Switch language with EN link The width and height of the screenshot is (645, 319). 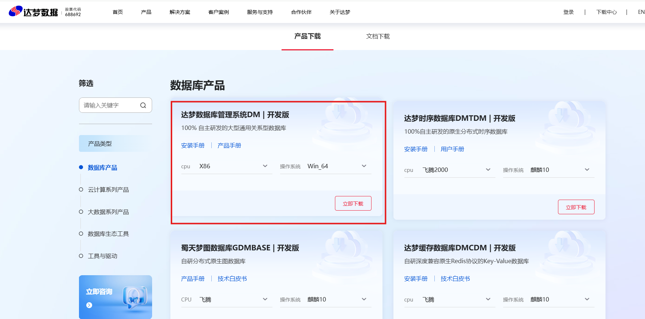[641, 12]
